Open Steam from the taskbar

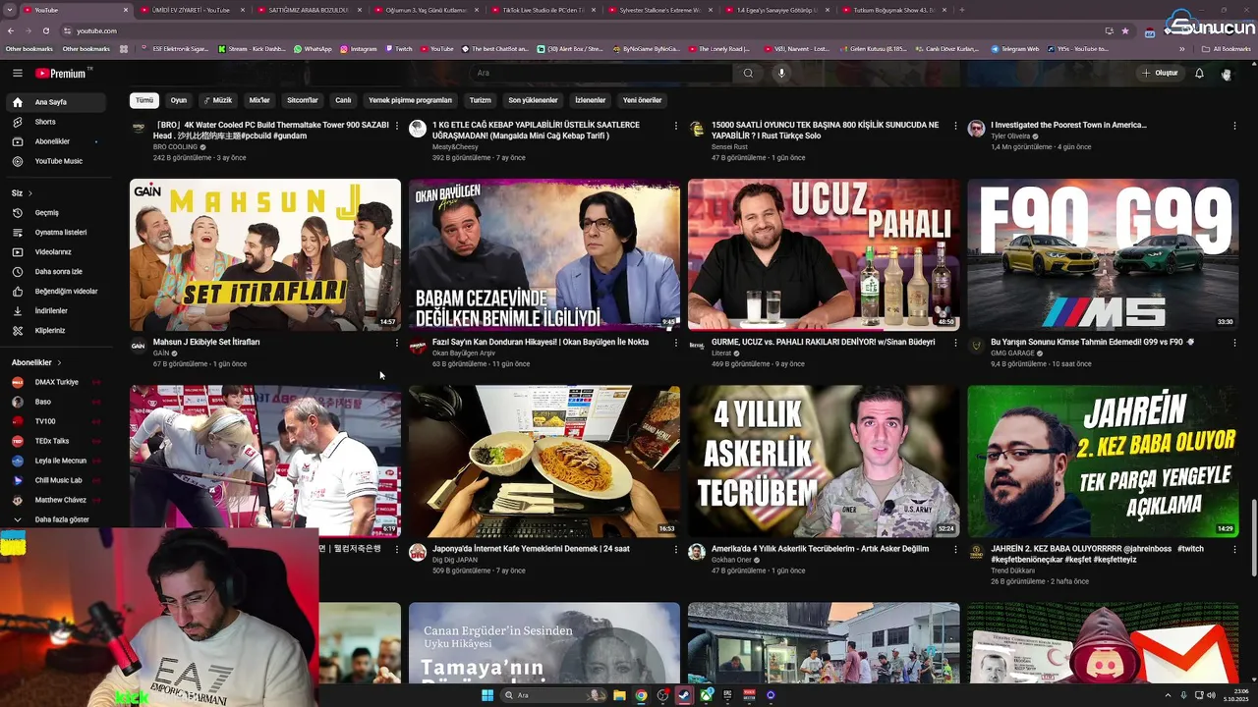tap(685, 695)
